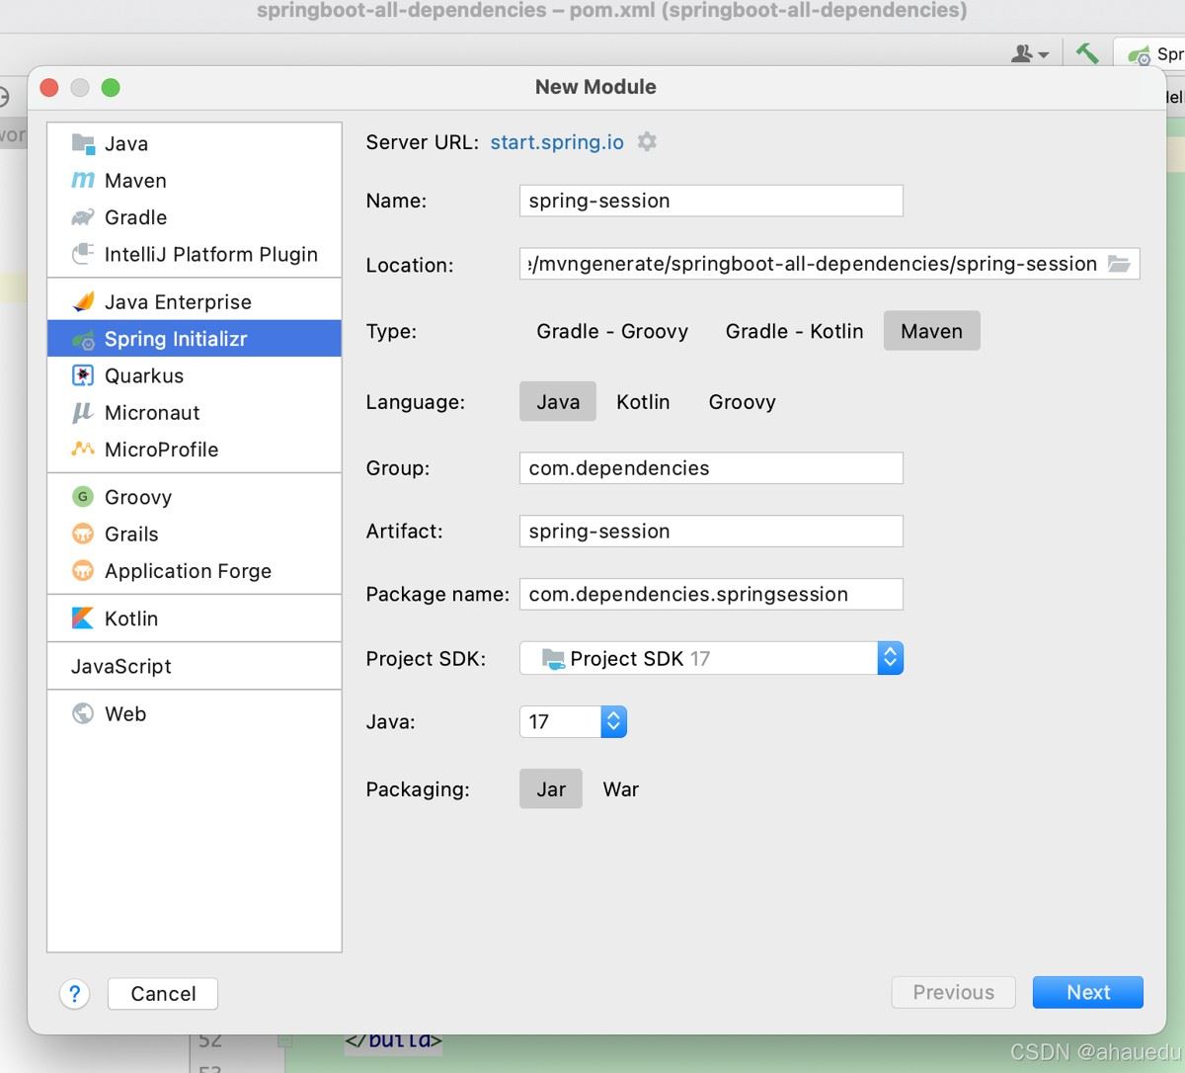Select Maven project type
Viewport: 1185px width, 1073px height.
[x=931, y=331]
